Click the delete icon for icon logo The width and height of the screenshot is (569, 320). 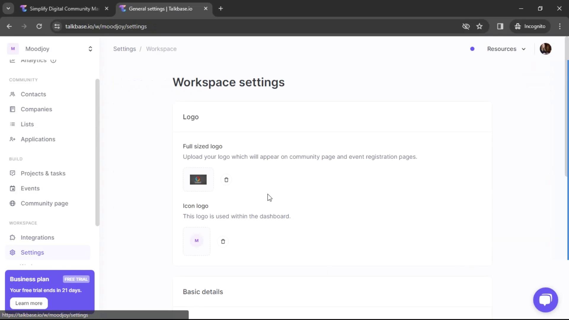tap(223, 241)
